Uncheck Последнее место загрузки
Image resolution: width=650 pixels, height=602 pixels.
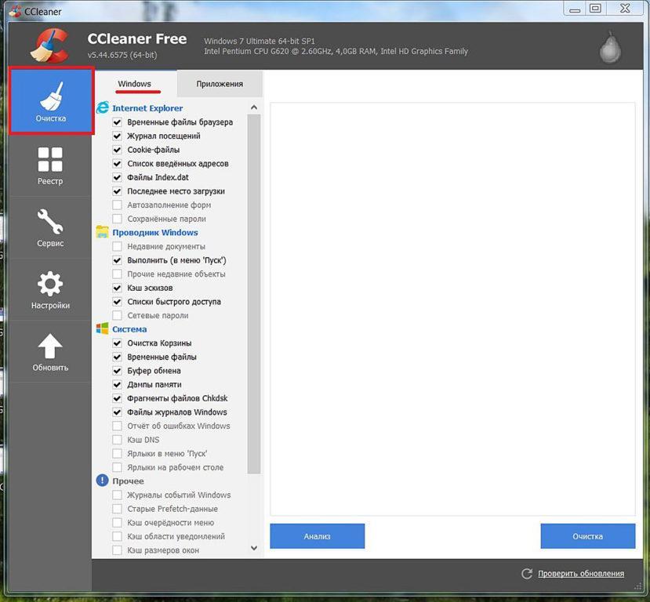[x=118, y=191]
